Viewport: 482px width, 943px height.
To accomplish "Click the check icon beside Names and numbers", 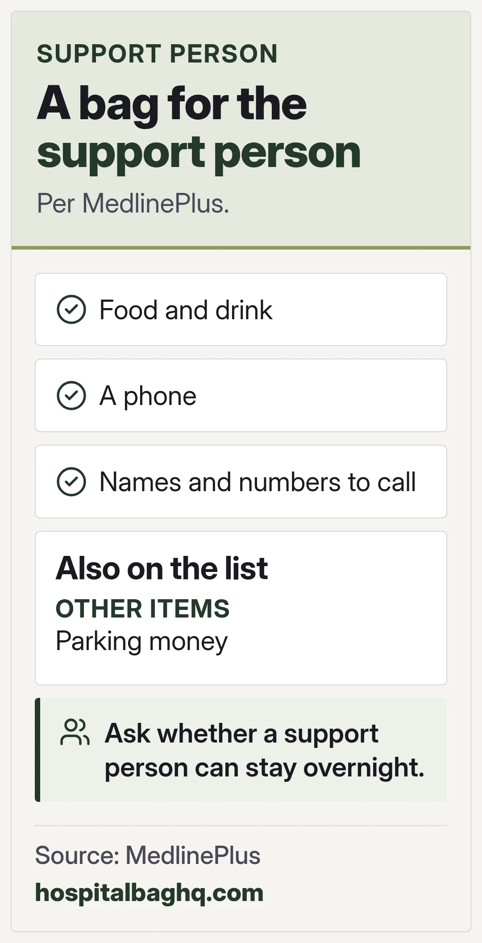I will (71, 482).
